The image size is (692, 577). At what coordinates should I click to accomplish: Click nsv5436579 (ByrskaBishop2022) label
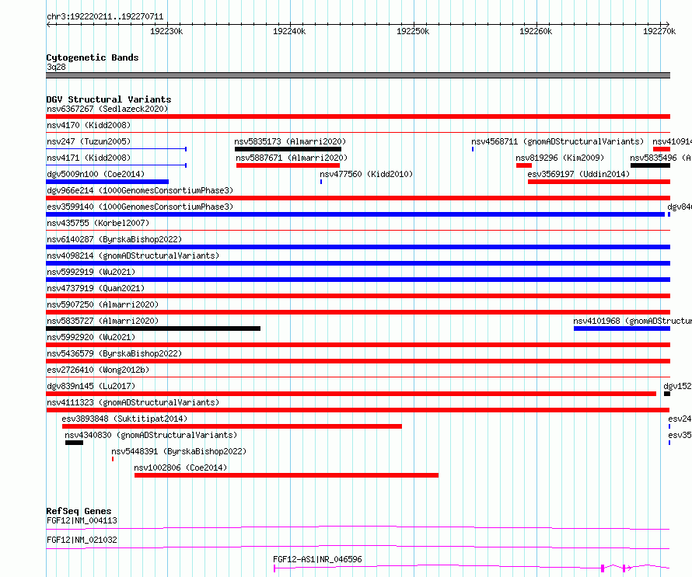(114, 353)
